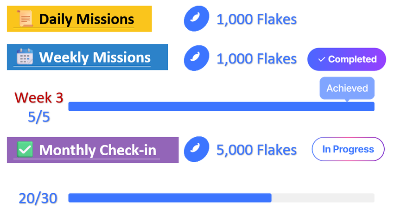This screenshot has width=394, height=222.
Task: Select the Week 3 label
Action: [x=38, y=97]
